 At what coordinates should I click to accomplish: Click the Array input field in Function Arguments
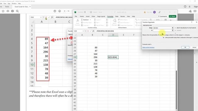tap(162, 28)
